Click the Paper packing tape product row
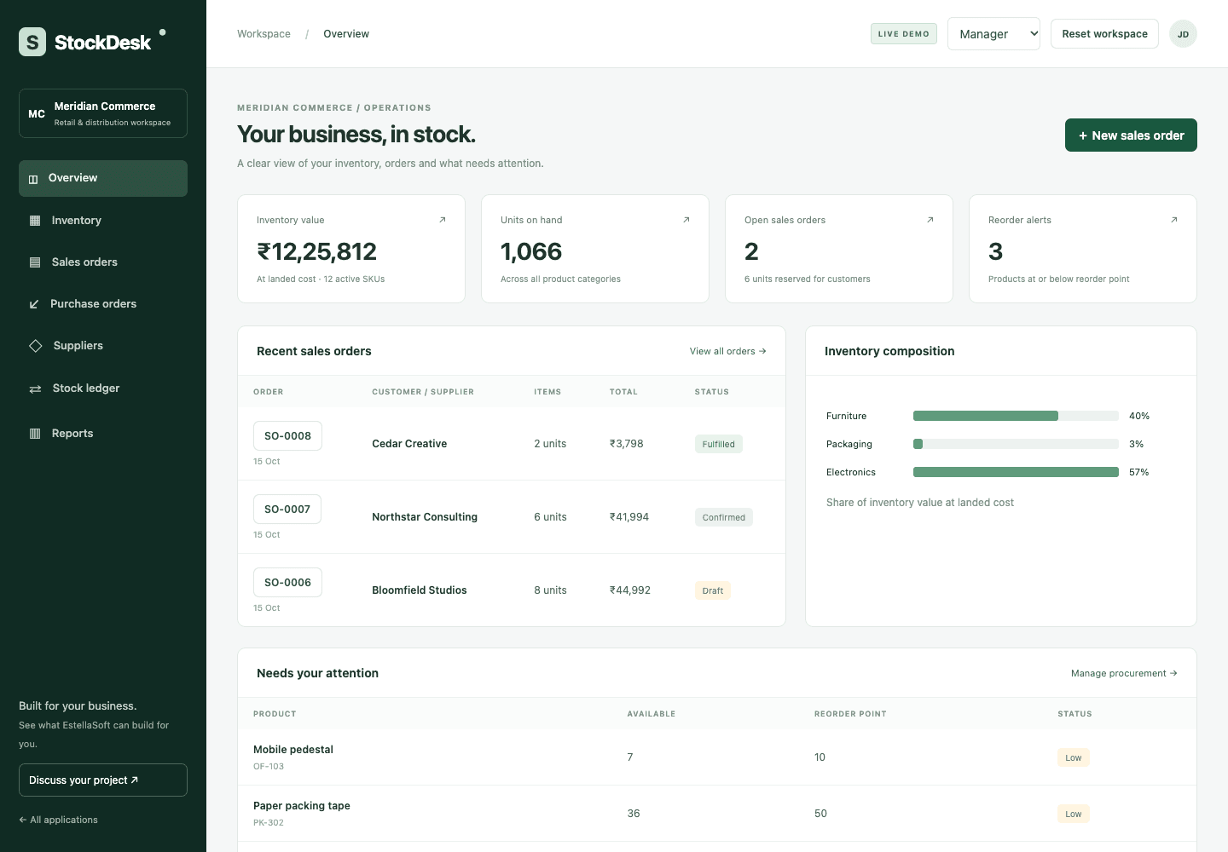Image resolution: width=1228 pixels, height=852 pixels. [x=717, y=814]
